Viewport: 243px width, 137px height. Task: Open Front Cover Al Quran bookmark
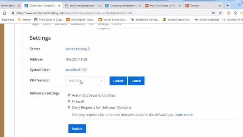[49, 20]
